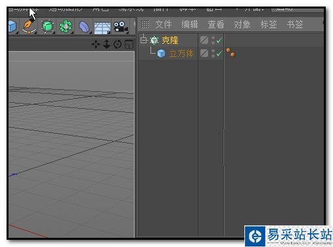Open the 文件 menu in Object Manager
The width and height of the screenshot is (333, 247).
pyautogui.click(x=164, y=24)
